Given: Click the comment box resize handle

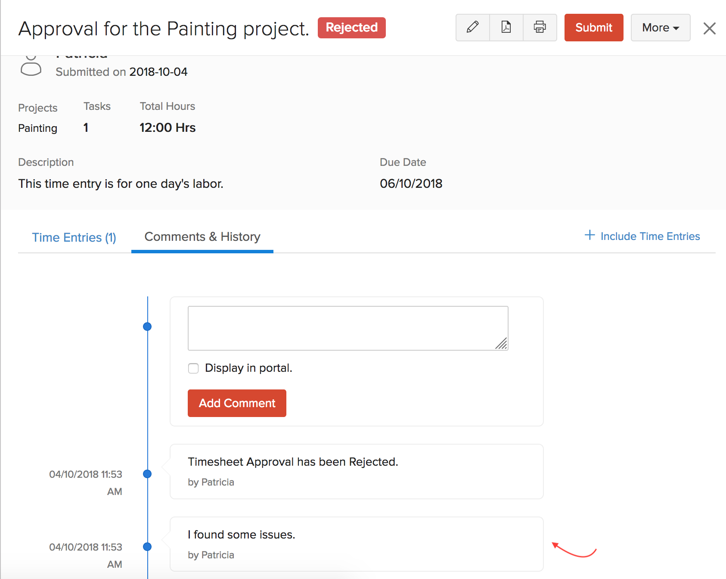Looking at the screenshot, I should [x=501, y=343].
